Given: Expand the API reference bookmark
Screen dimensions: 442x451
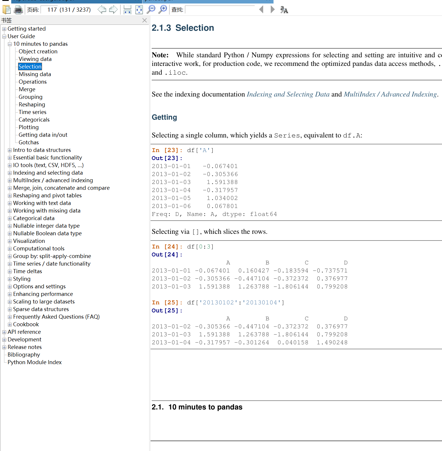Looking at the screenshot, I should point(4,332).
